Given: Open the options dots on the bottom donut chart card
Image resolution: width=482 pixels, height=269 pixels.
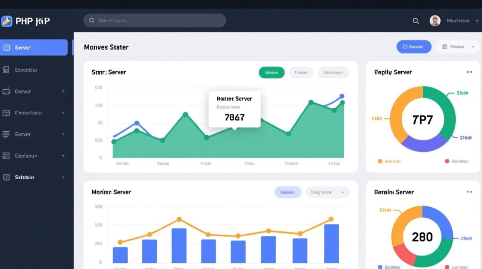Looking at the screenshot, I should pyautogui.click(x=469, y=192).
